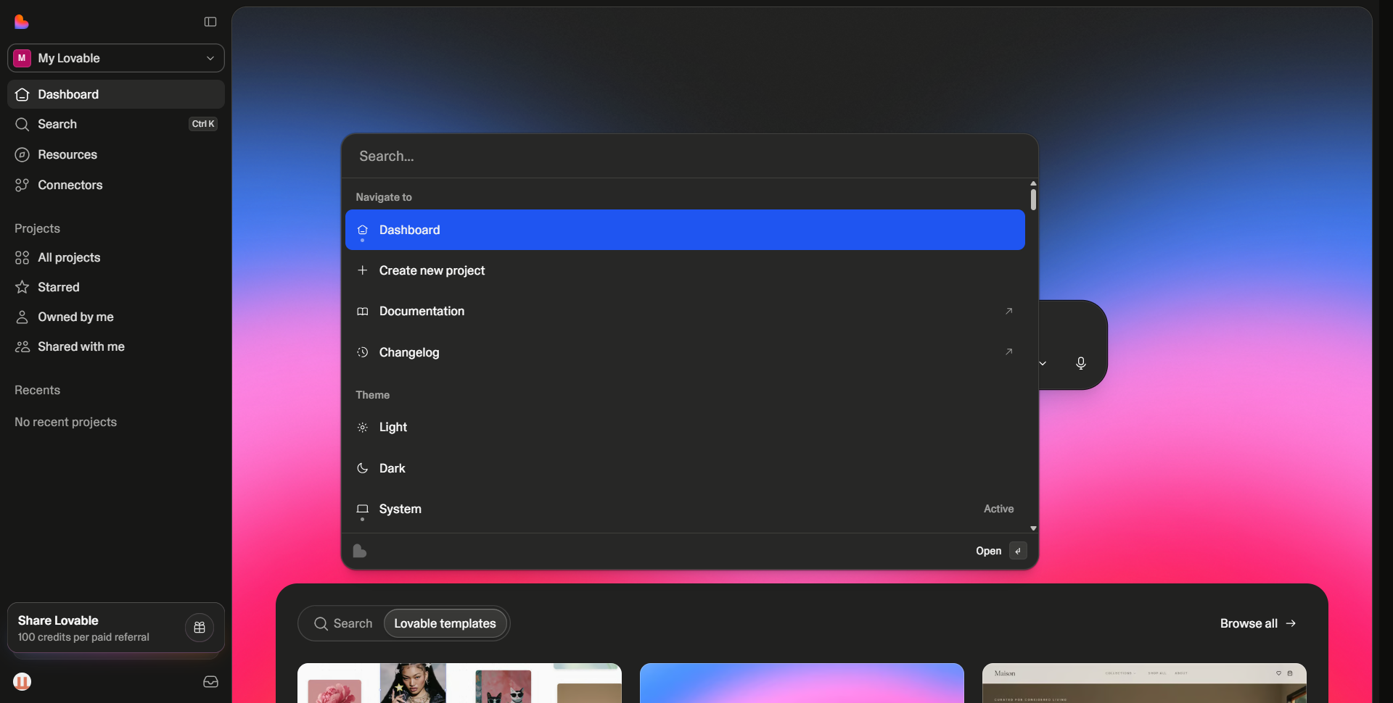Open All projects in the sidebar

116,257
